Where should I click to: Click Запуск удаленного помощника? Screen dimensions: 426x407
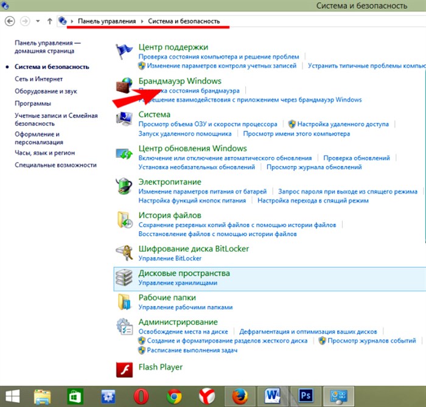click(185, 134)
